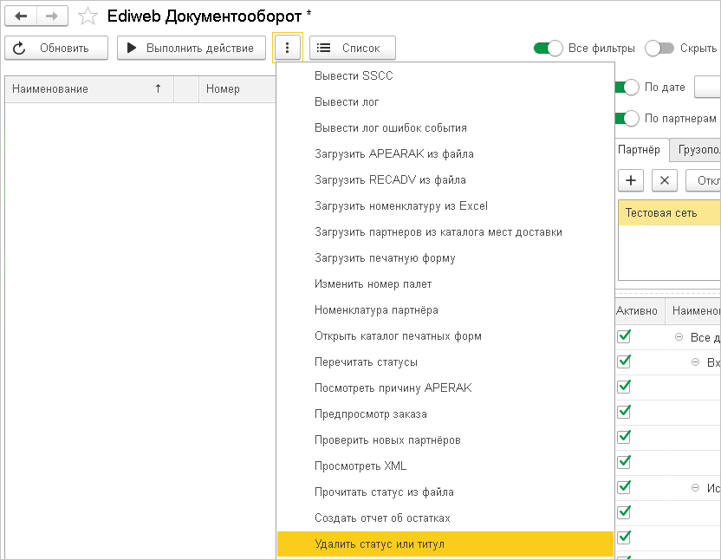The image size is (721, 560).
Task: Enable the Скрыть toggle switch
Action: pos(659,48)
